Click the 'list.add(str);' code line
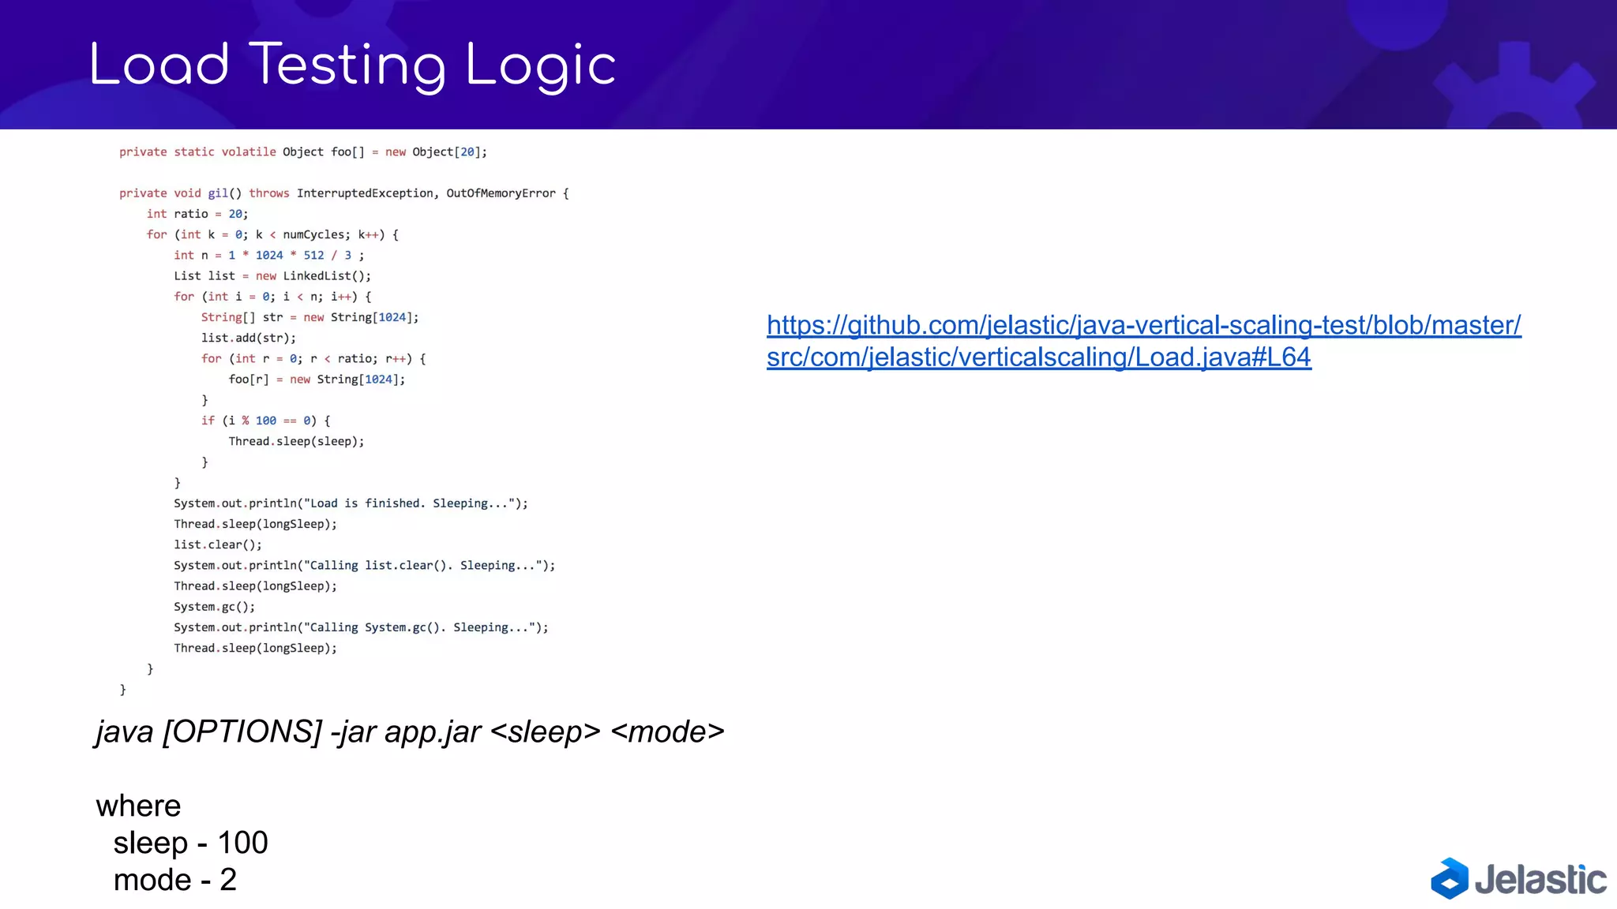Image resolution: width=1617 pixels, height=909 pixels. (249, 338)
